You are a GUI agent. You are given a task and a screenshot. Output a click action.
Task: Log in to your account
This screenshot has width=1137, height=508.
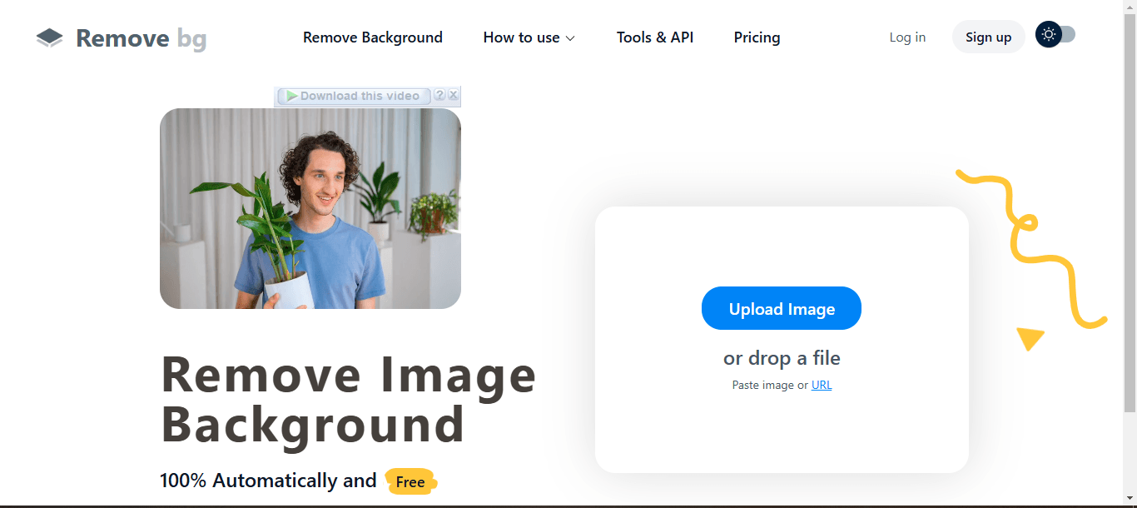(x=907, y=37)
